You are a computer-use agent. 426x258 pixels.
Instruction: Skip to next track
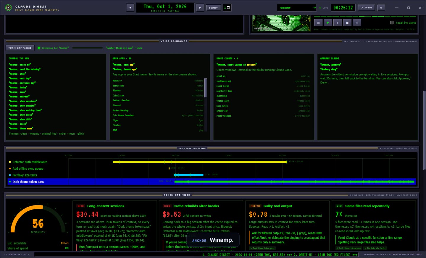click(357, 23)
